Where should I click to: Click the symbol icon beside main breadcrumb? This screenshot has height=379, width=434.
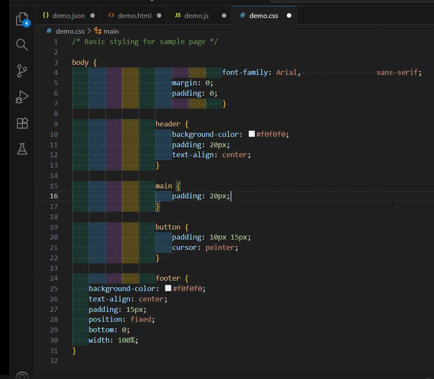97,31
